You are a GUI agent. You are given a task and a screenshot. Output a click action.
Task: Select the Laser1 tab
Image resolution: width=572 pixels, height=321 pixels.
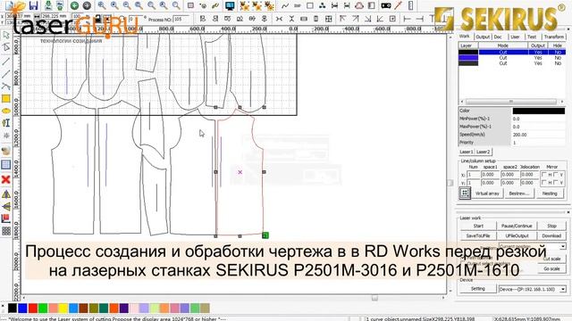point(467,152)
